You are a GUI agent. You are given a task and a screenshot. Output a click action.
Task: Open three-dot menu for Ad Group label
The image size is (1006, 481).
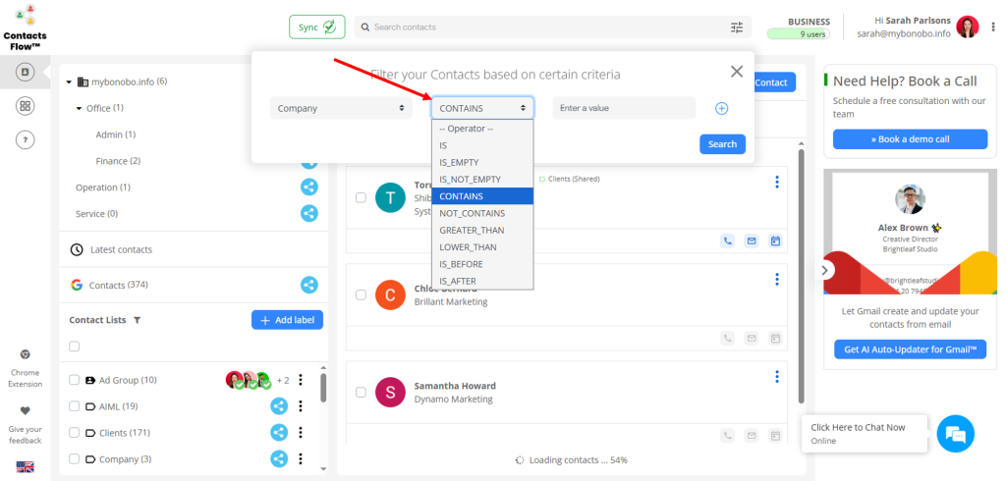tap(301, 380)
